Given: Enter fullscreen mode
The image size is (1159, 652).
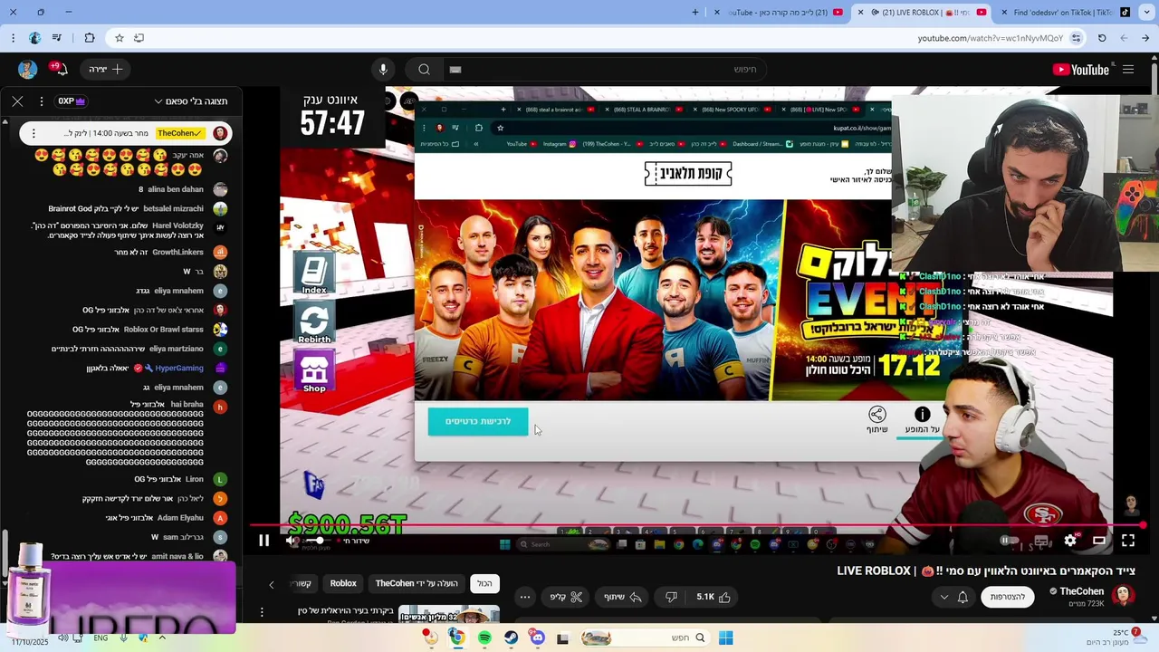Looking at the screenshot, I should 1128,541.
